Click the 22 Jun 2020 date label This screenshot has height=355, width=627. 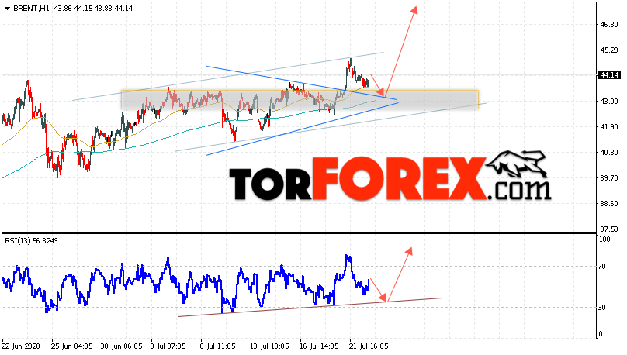[x=21, y=346]
